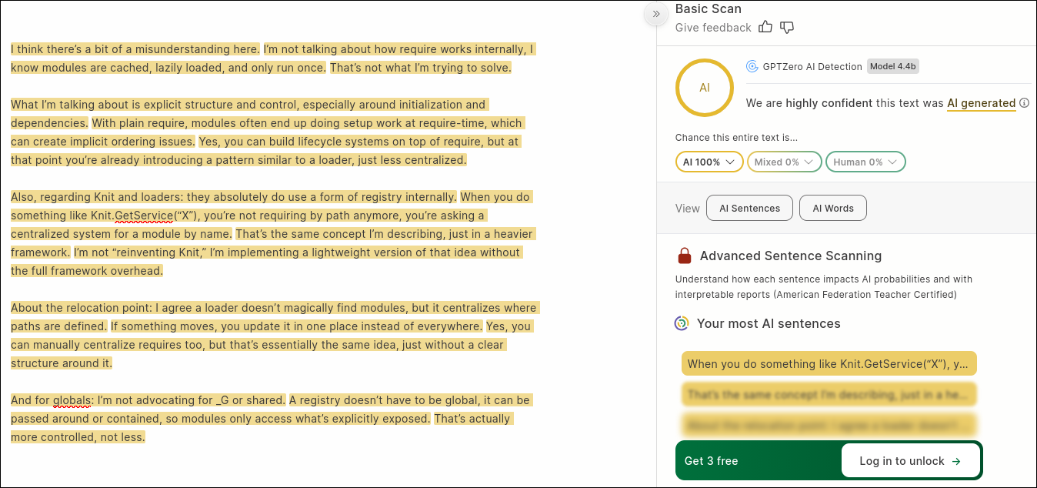This screenshot has width=1037, height=488.
Task: Click the word globals underlined in red
Action: coord(72,400)
